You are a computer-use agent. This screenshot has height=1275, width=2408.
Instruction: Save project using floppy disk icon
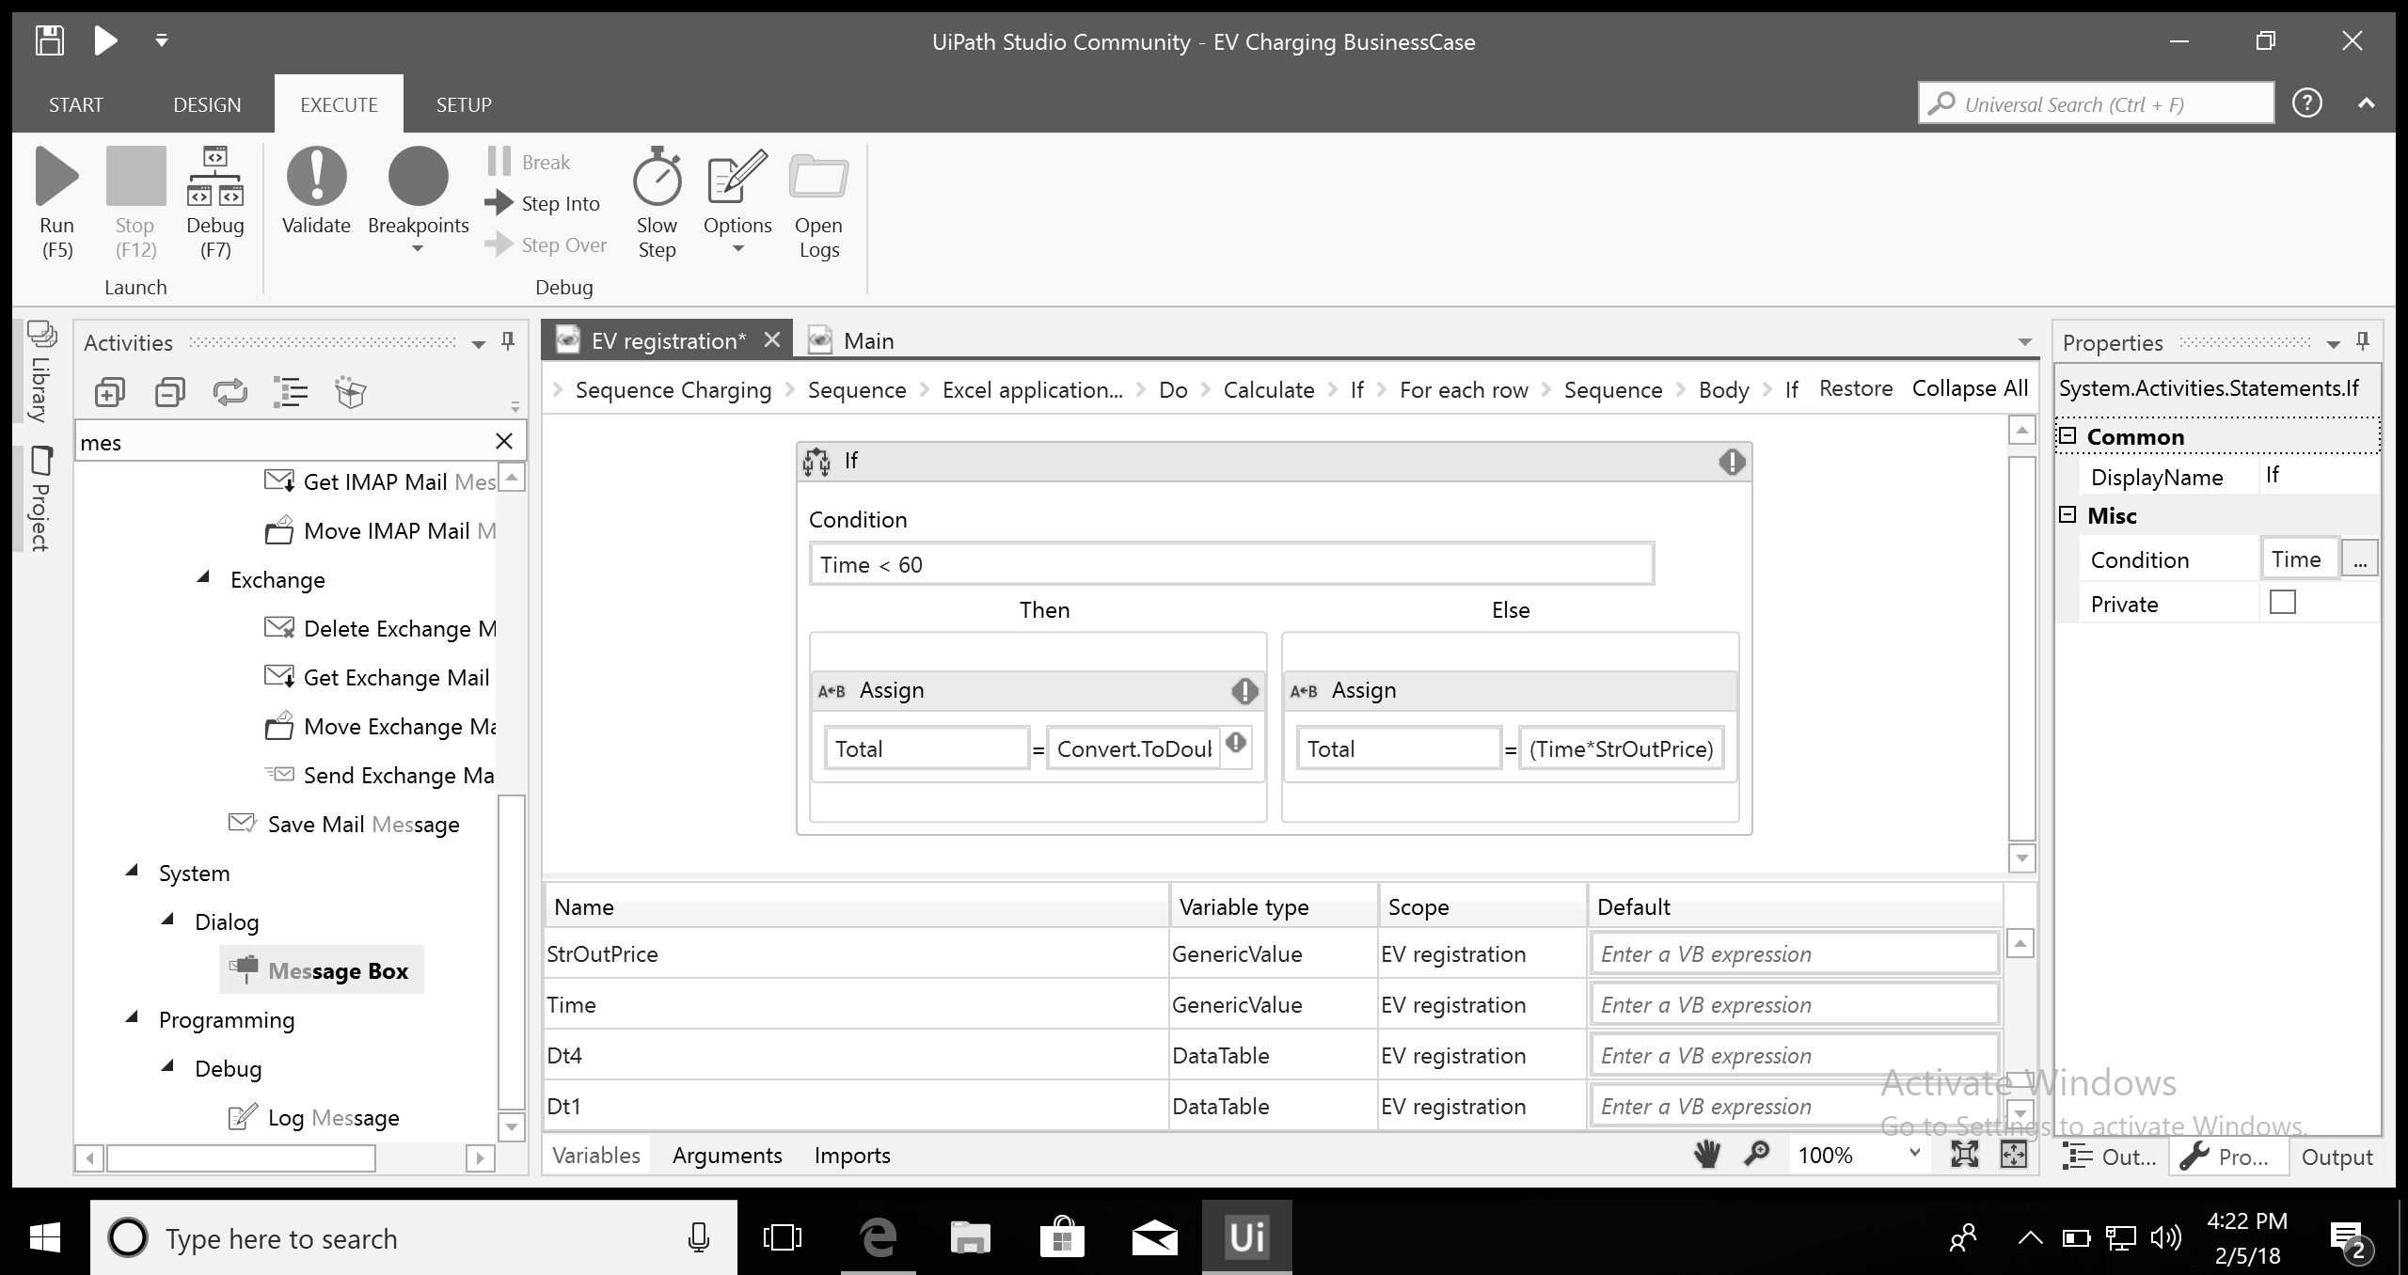click(49, 40)
